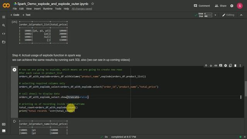Add a comment to the cell
The image size is (247, 139).
tap(220, 66)
